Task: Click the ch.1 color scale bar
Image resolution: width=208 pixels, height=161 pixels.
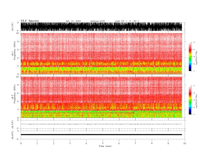Action: (x=190, y=57)
